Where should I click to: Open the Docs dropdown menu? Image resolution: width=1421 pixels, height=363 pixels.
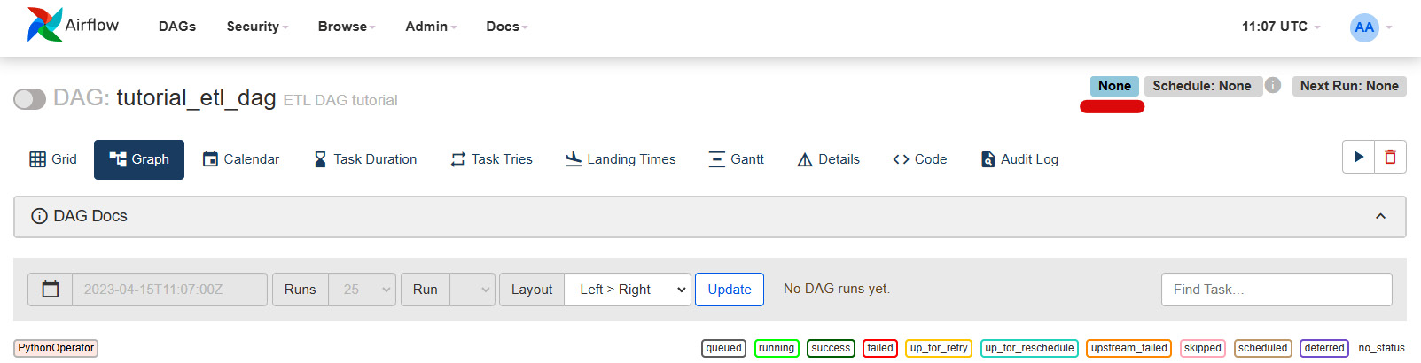[506, 27]
